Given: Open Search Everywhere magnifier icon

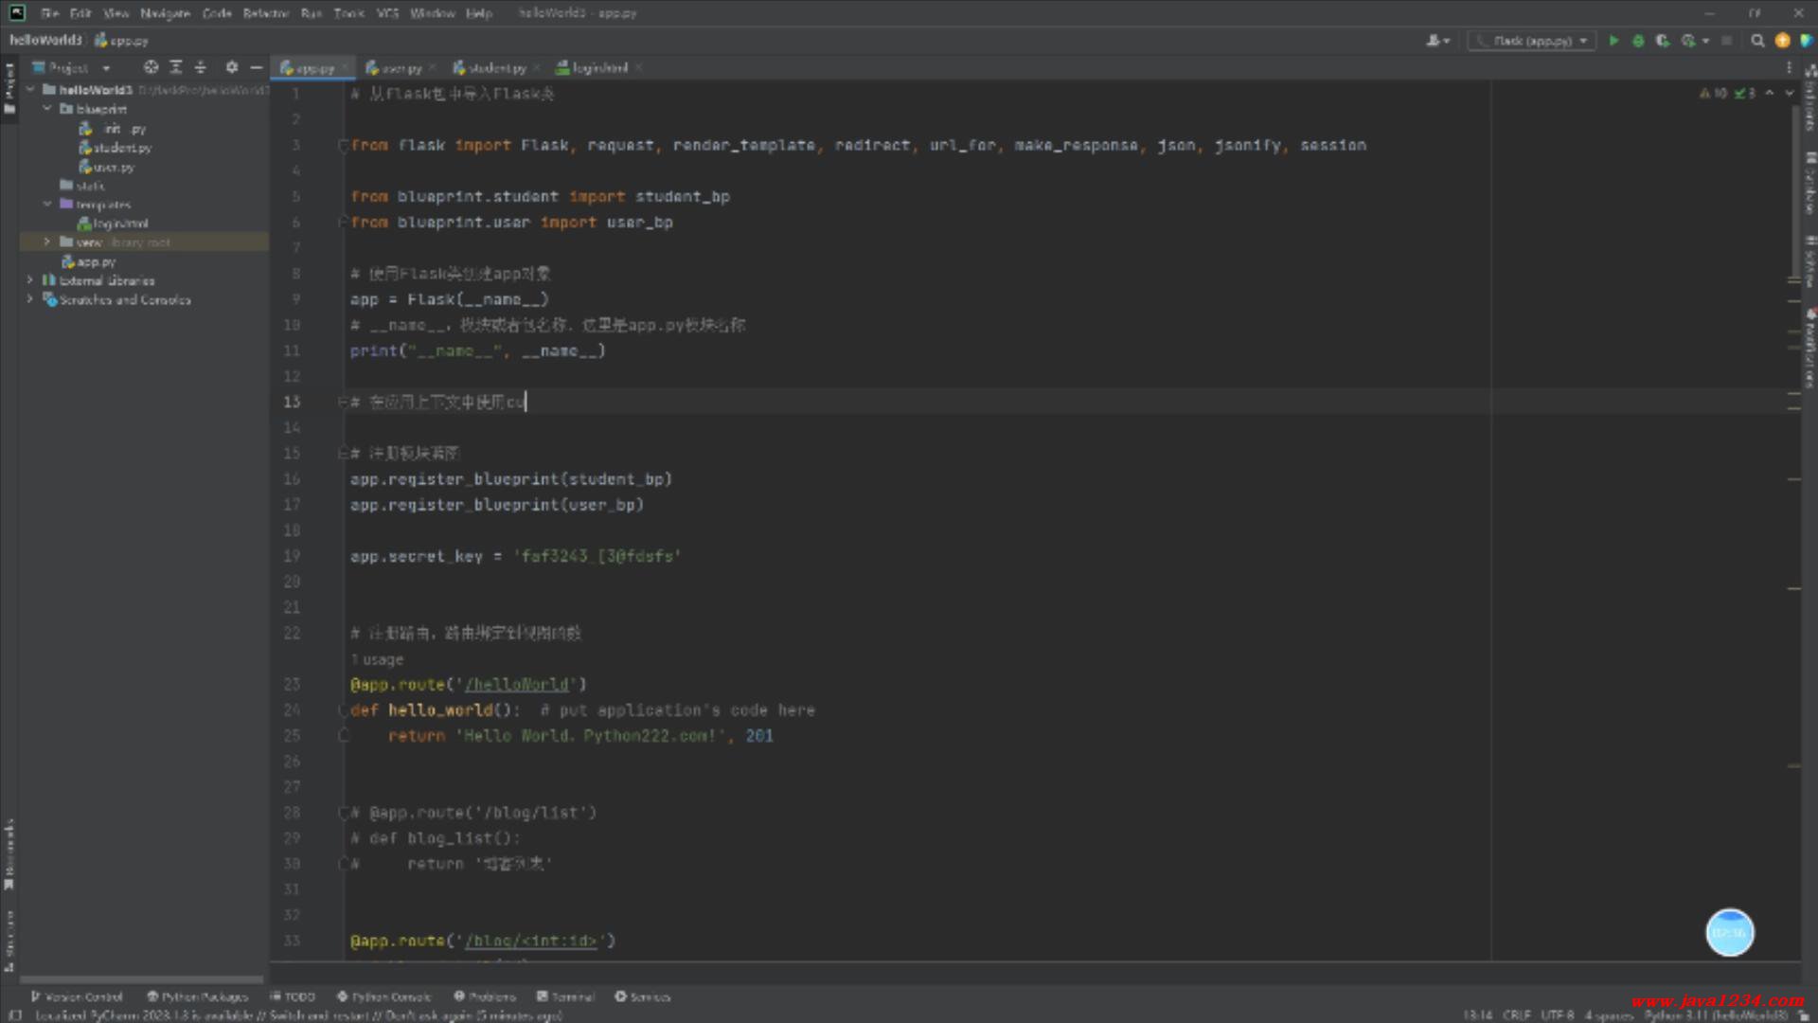Looking at the screenshot, I should click(1757, 41).
